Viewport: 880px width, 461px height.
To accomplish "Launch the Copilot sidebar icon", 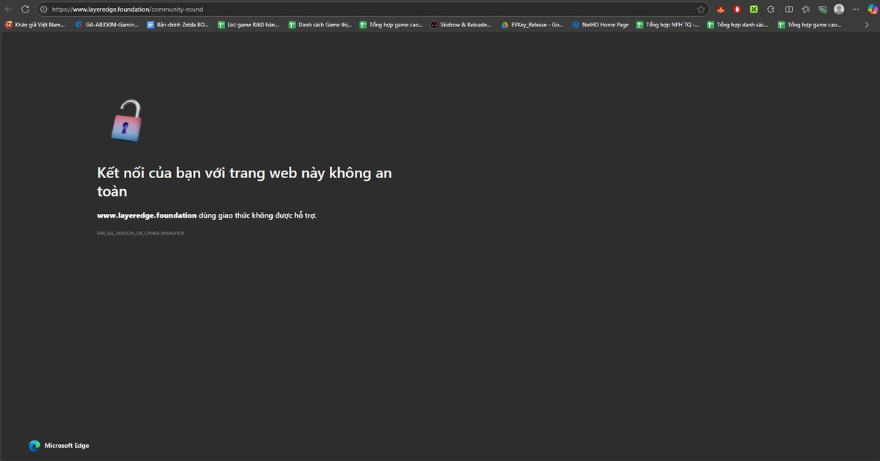I will click(873, 10).
